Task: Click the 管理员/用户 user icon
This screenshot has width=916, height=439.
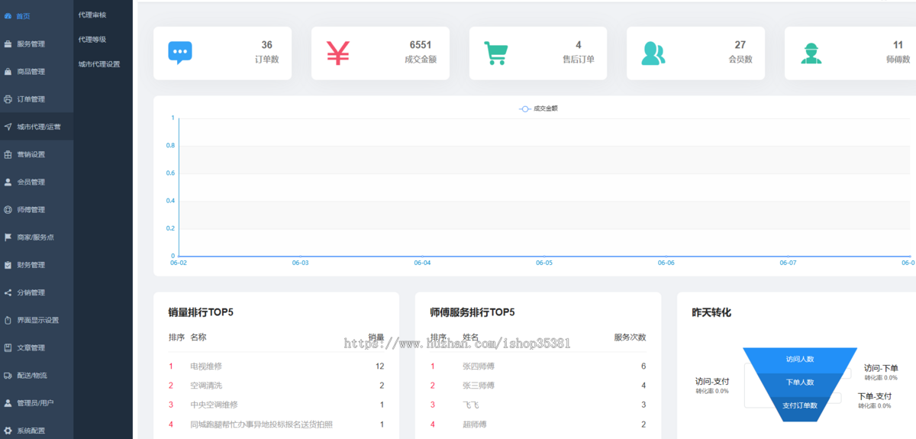Action: (8, 402)
